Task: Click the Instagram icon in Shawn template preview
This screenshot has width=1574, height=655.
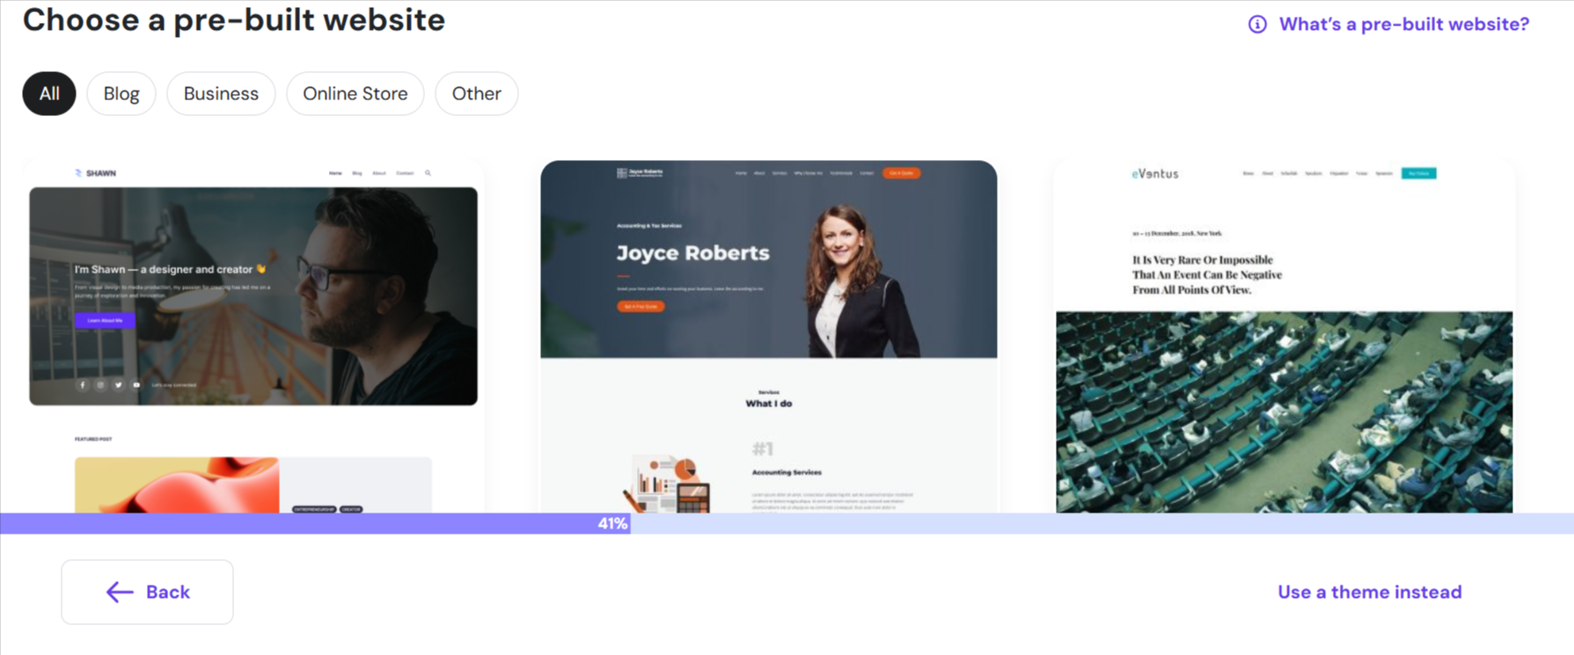Action: (100, 385)
